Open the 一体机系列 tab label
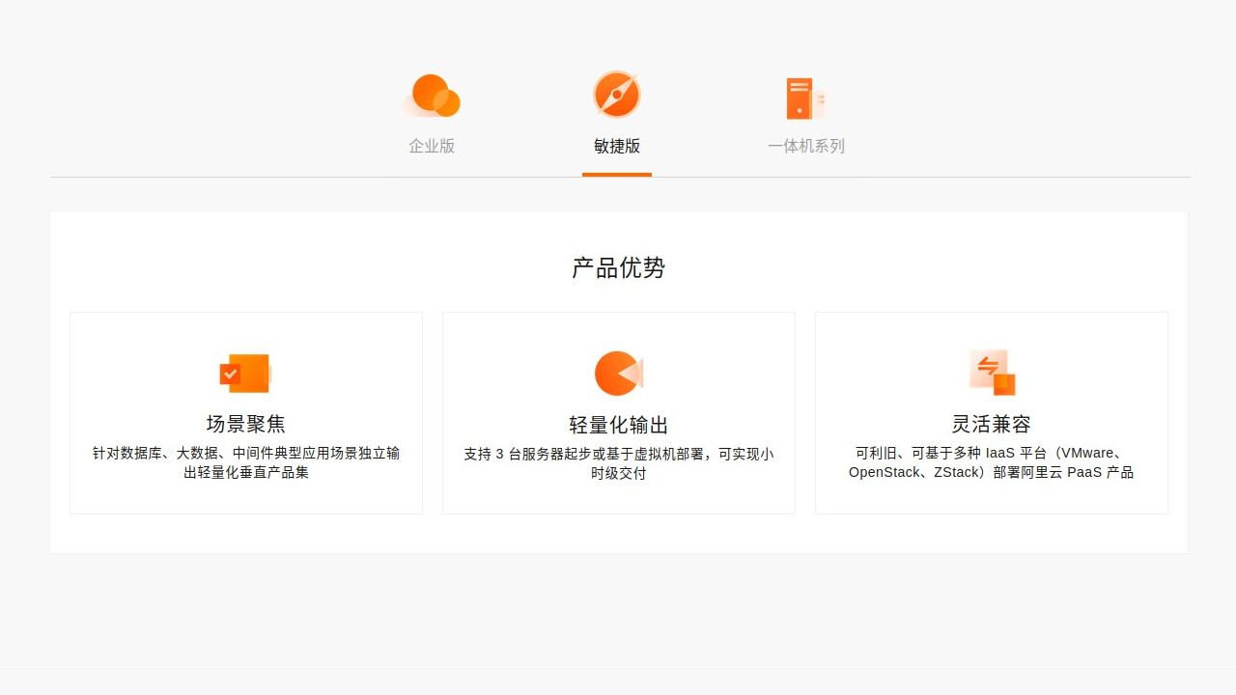 806,147
